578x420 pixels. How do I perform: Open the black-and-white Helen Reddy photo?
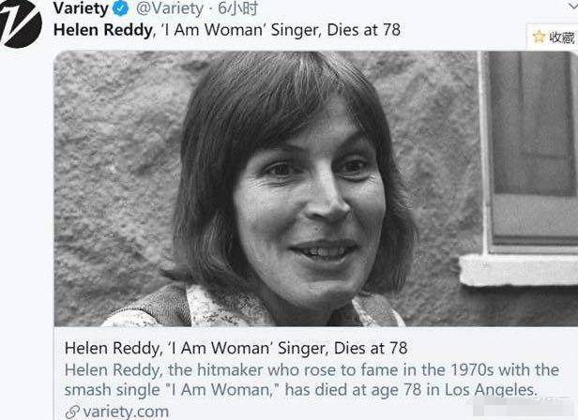(316, 188)
